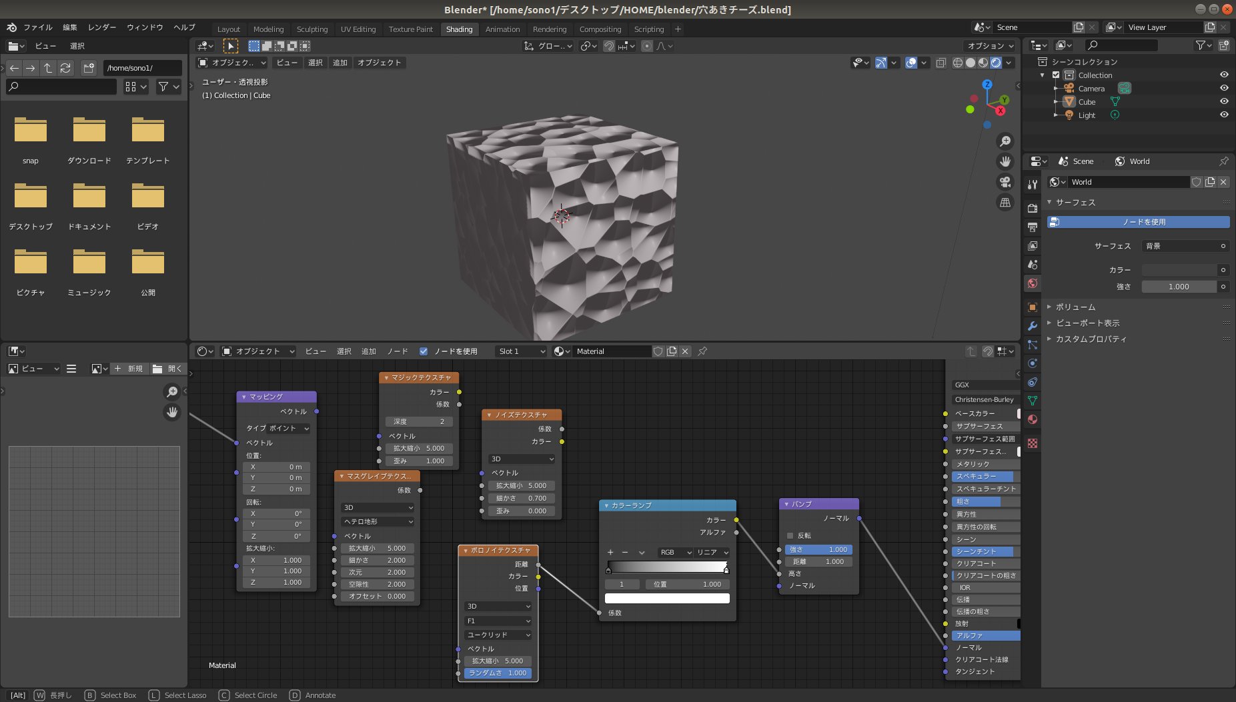Image resolution: width=1236 pixels, height=702 pixels.
Task: Open the Physics properties icon
Action: coord(1033,363)
